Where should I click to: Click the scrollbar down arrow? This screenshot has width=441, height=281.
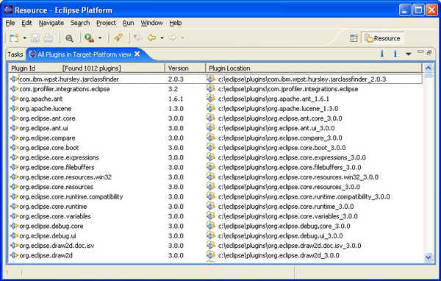429,257
